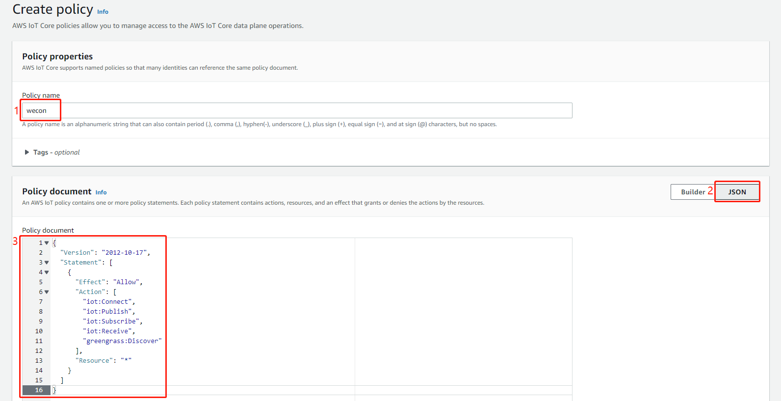The width and height of the screenshot is (781, 401).
Task: Fold the statement object arrow on line 4
Action: click(47, 272)
